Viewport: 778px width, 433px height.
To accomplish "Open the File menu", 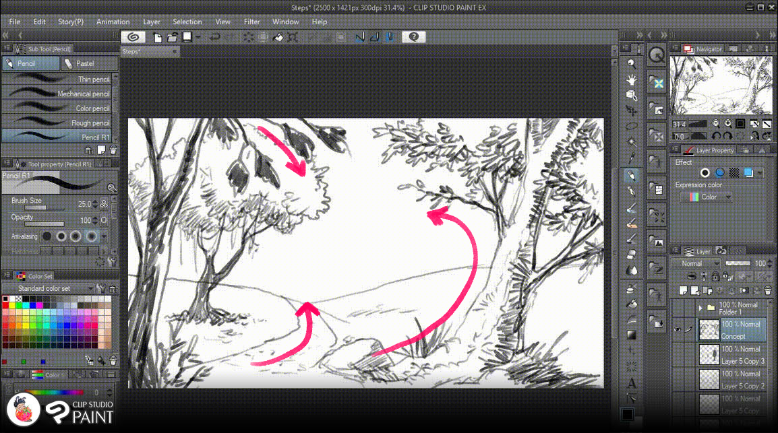I will click(x=14, y=22).
